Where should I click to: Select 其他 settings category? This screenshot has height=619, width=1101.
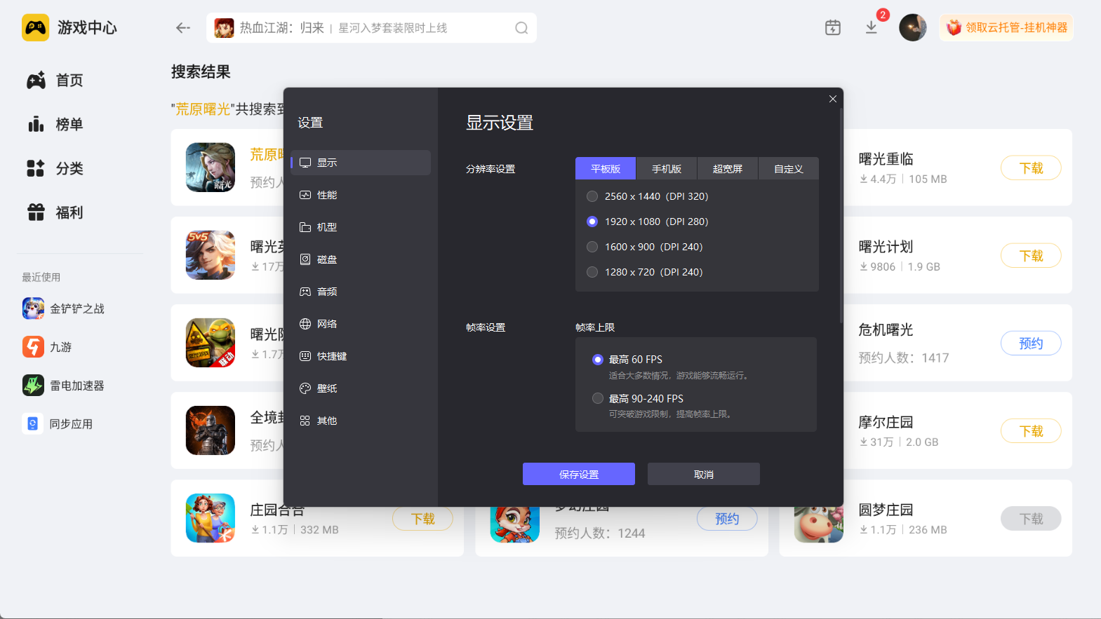(x=361, y=421)
